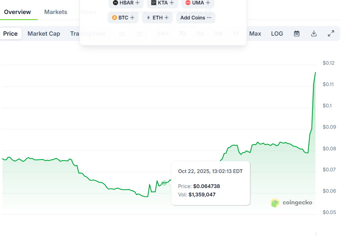
Task: Click the $0.12 axis label
Action: point(328,63)
